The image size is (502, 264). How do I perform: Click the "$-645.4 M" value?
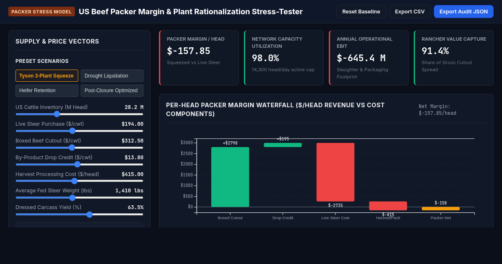(361, 58)
